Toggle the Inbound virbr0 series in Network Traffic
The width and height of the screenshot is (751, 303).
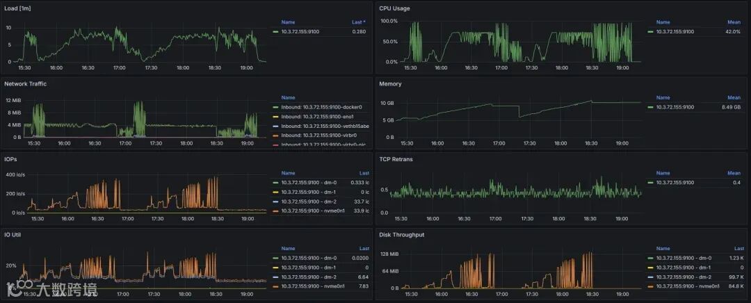pyautogui.click(x=319, y=136)
